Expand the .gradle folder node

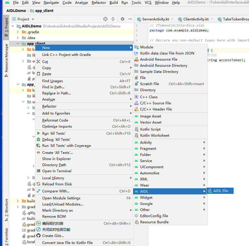click(18, 32)
